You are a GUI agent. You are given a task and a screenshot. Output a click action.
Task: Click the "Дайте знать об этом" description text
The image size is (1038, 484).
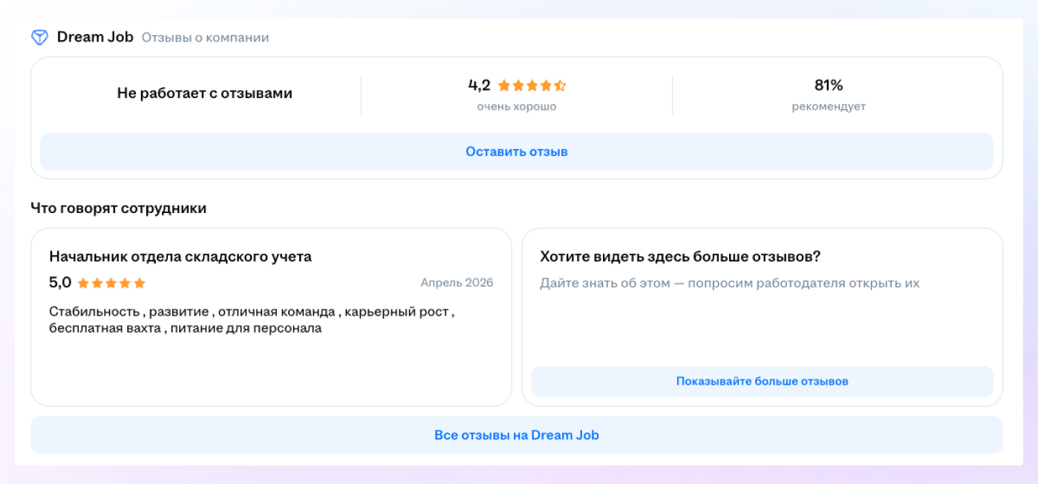point(729,284)
